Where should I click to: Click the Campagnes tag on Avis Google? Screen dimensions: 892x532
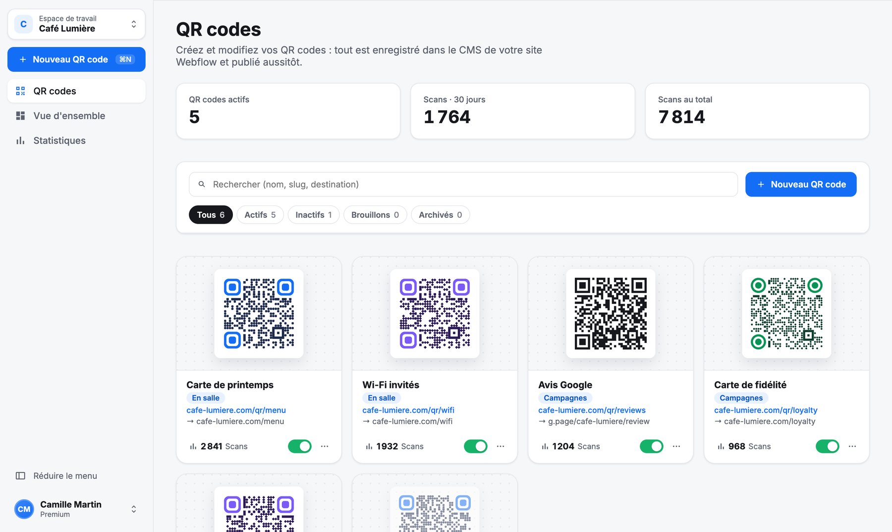[565, 398]
